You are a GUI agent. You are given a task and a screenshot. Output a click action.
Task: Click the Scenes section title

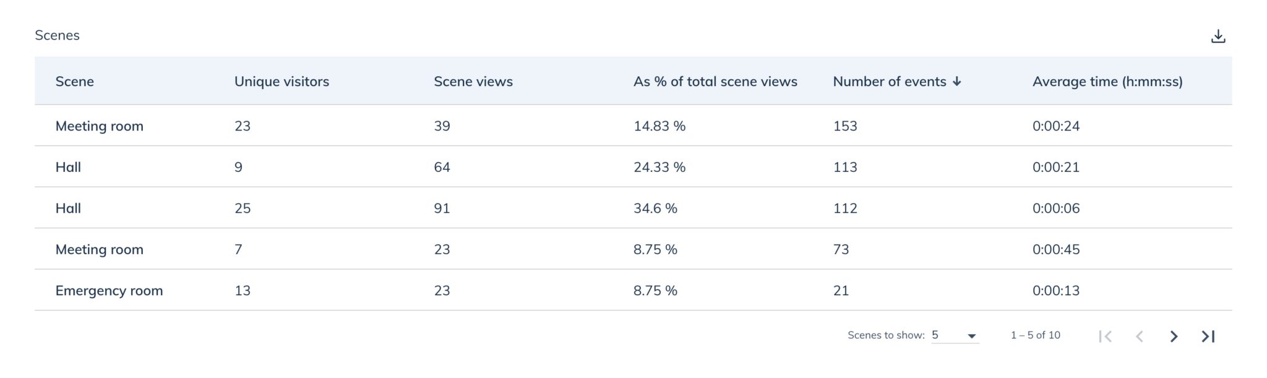click(57, 35)
